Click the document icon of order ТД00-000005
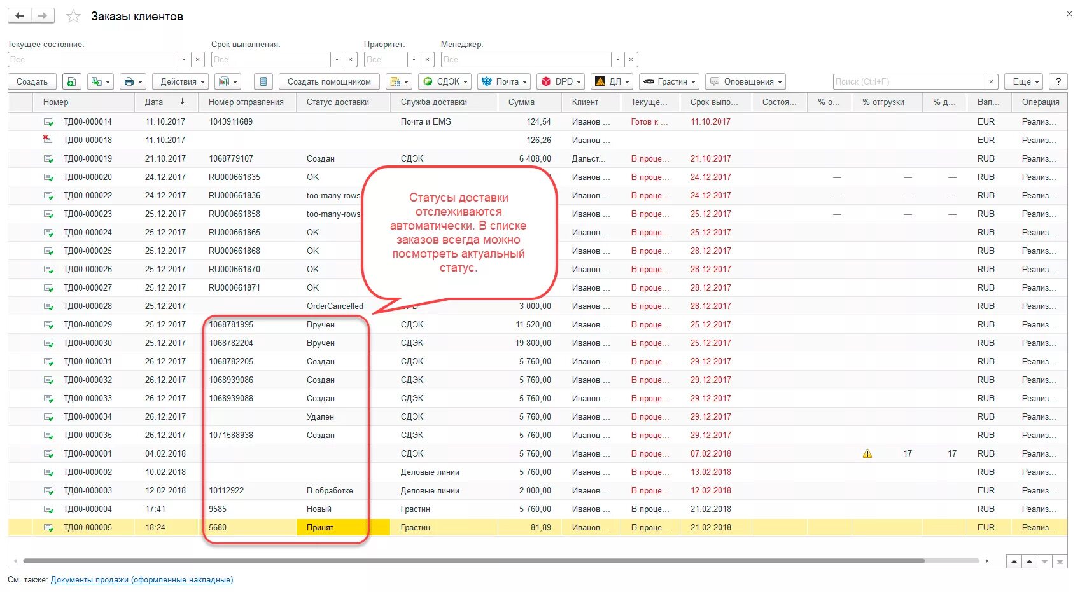 click(x=48, y=527)
